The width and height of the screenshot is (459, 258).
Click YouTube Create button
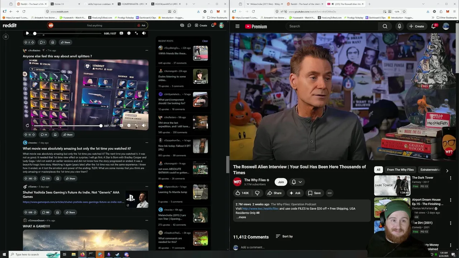click(x=416, y=26)
